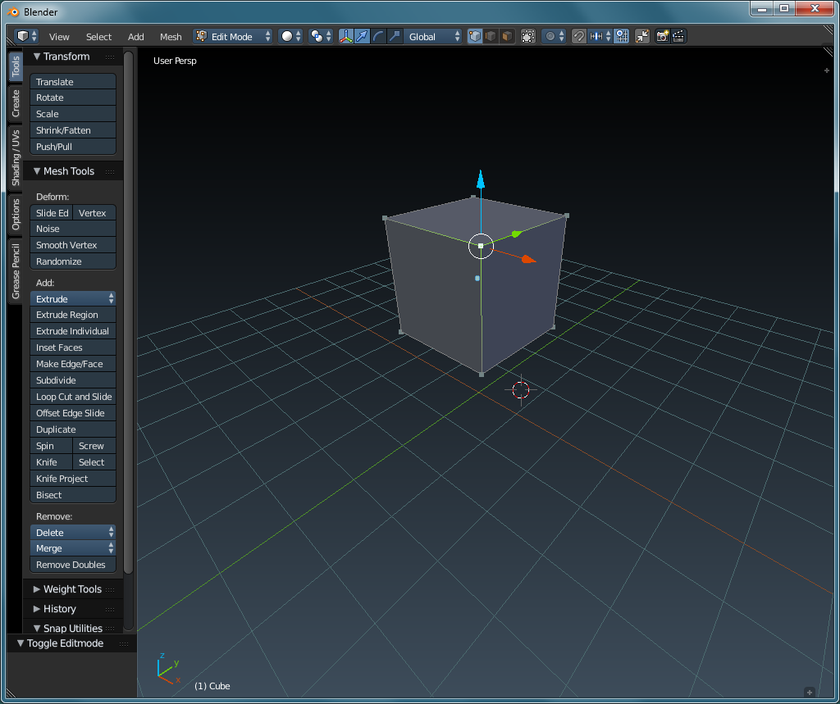Open the pivot point selector icon
Image resolution: width=840 pixels, height=704 pixels.
(x=321, y=36)
